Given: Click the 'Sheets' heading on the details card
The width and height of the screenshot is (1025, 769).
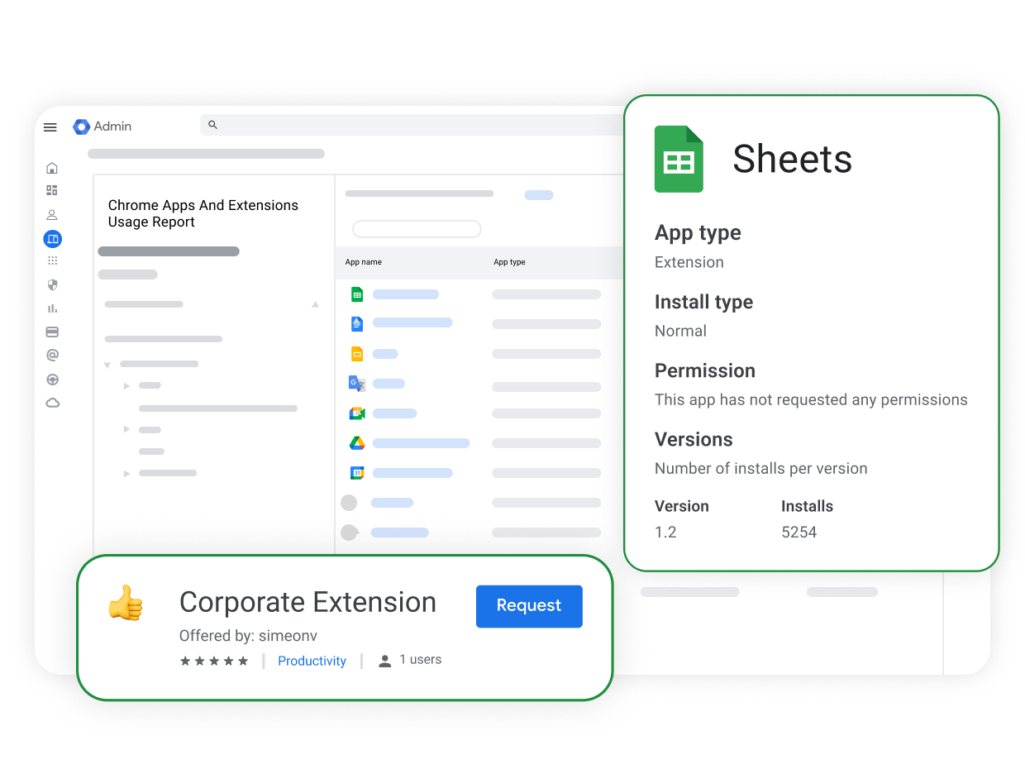Looking at the screenshot, I should point(792,159).
